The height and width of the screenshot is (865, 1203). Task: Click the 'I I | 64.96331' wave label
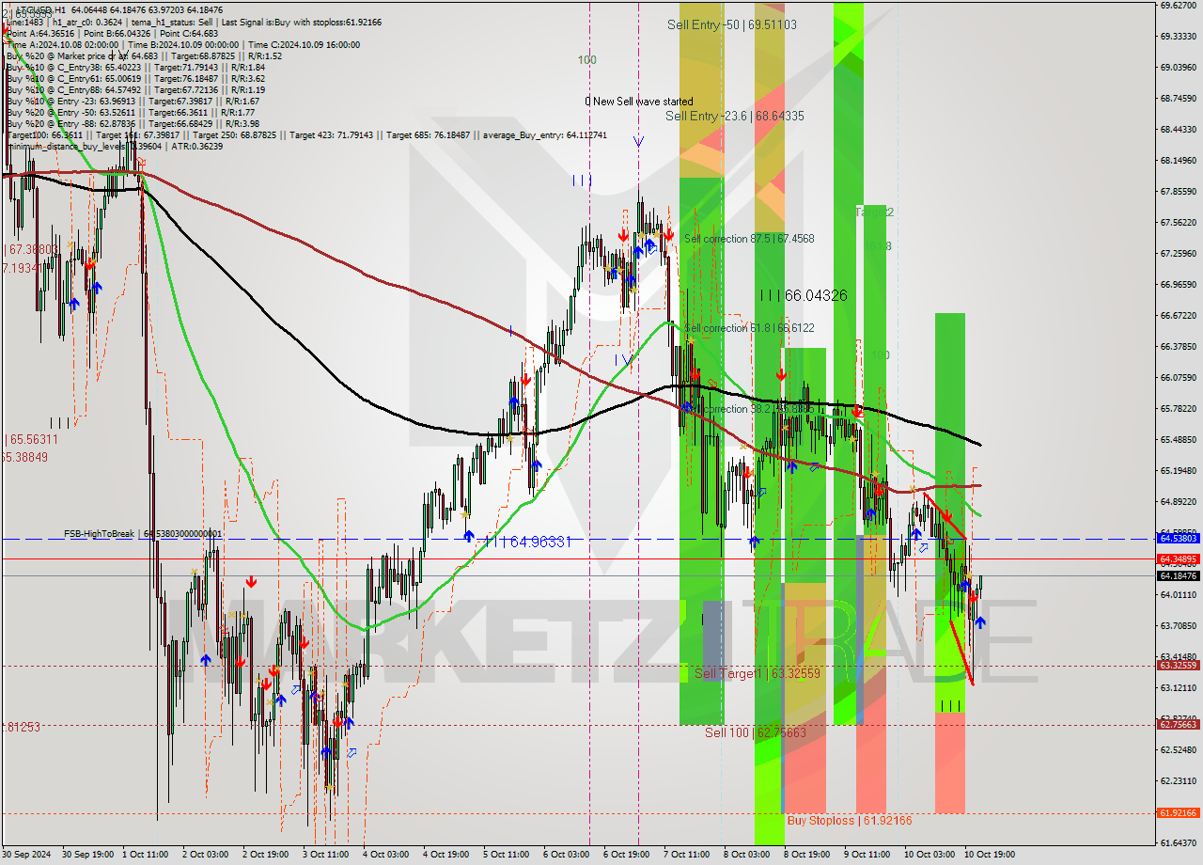(528, 542)
